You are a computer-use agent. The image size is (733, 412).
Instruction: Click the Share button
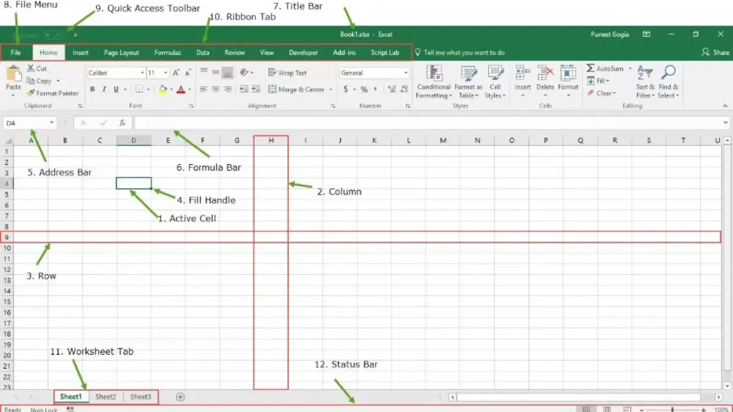[x=715, y=52]
